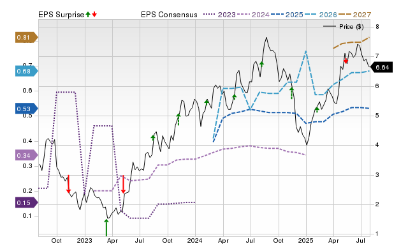Click the 0.3 label on the left axis
This screenshot has height=244, width=408.
27,166
